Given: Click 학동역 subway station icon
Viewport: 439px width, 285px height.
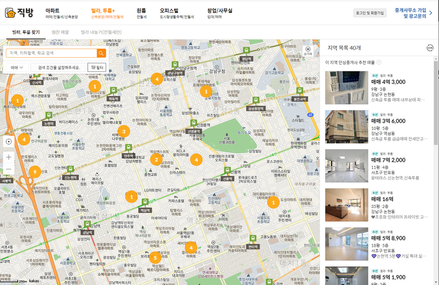Looking at the screenshot, I should [x=113, y=90].
